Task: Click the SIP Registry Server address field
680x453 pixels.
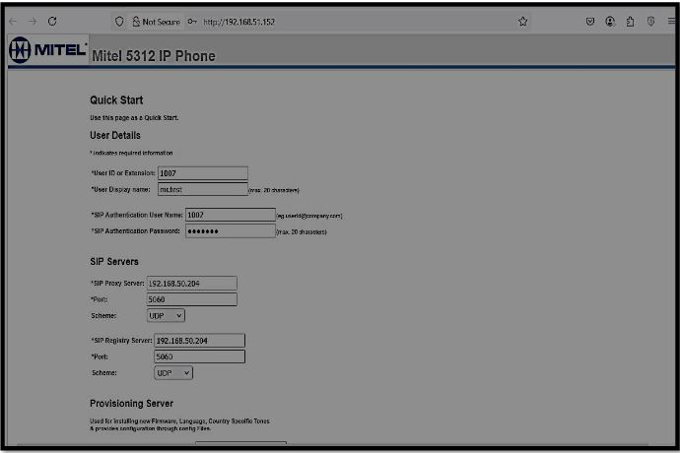Action: click(199, 341)
